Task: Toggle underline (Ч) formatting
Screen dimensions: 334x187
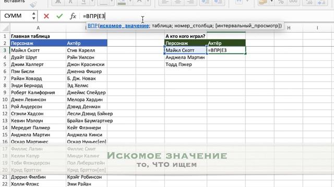Action: click(84, 2)
